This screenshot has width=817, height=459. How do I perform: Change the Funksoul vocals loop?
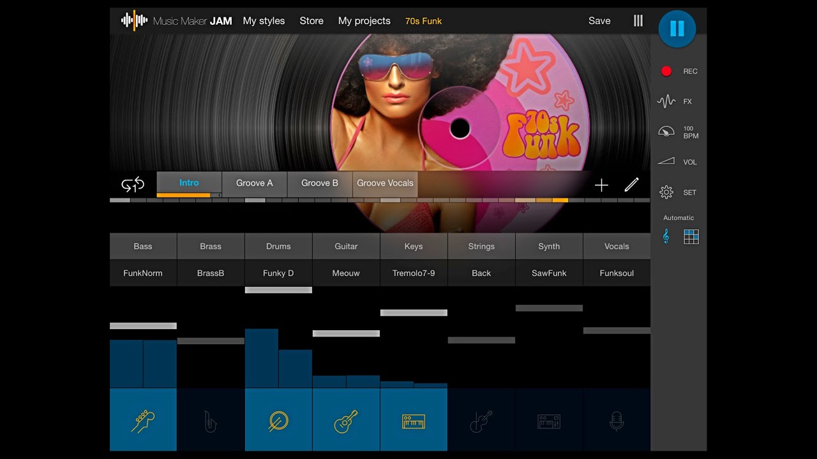(617, 273)
